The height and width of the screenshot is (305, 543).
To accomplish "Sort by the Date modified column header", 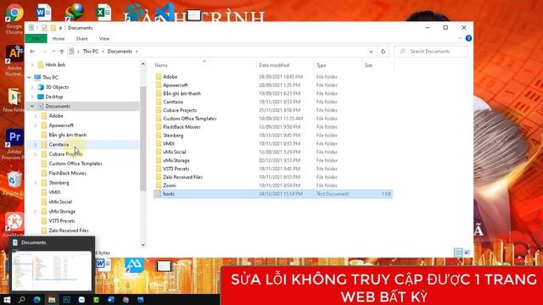I will (x=285, y=65).
